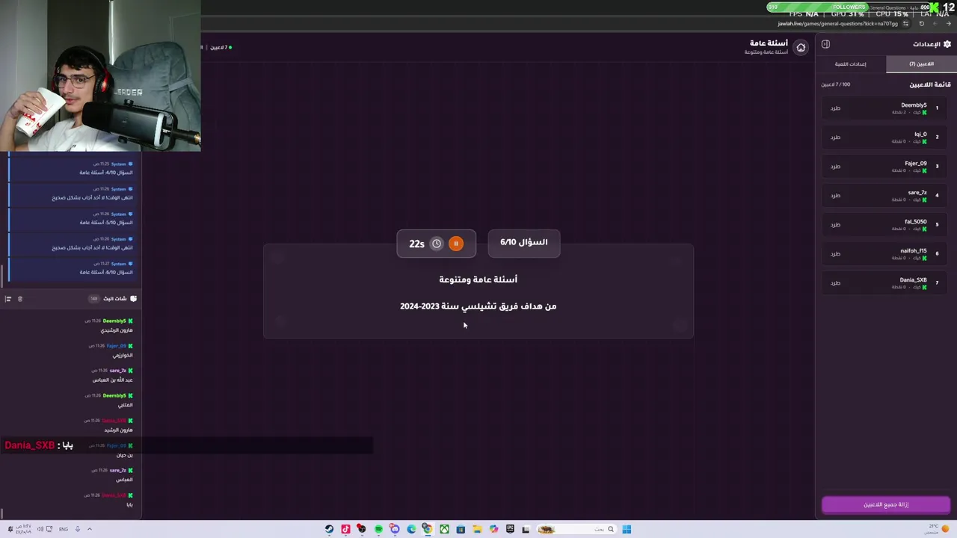Click chat message عبد الله بن العباس
957x538 pixels.
pos(112,380)
